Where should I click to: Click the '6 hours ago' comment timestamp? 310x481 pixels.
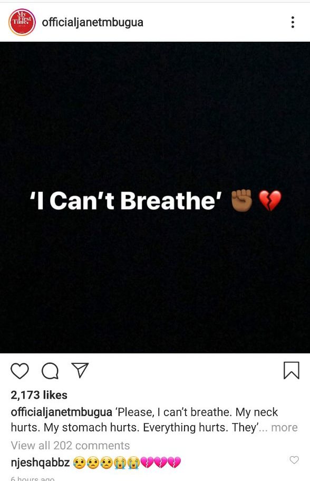[33, 478]
